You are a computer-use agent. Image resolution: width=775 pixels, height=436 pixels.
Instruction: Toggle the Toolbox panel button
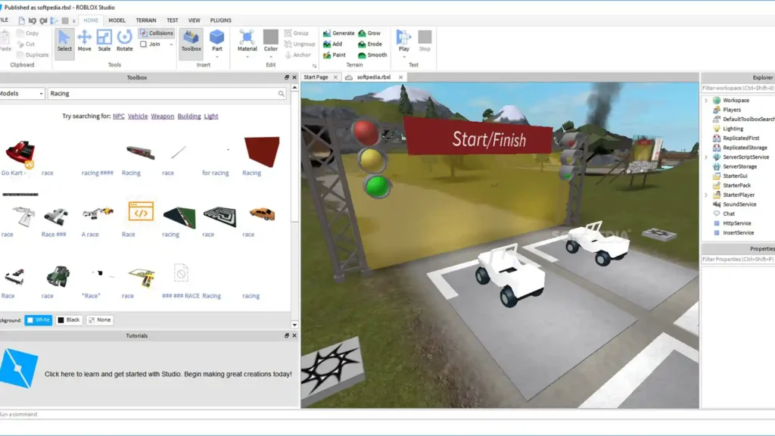pos(191,43)
